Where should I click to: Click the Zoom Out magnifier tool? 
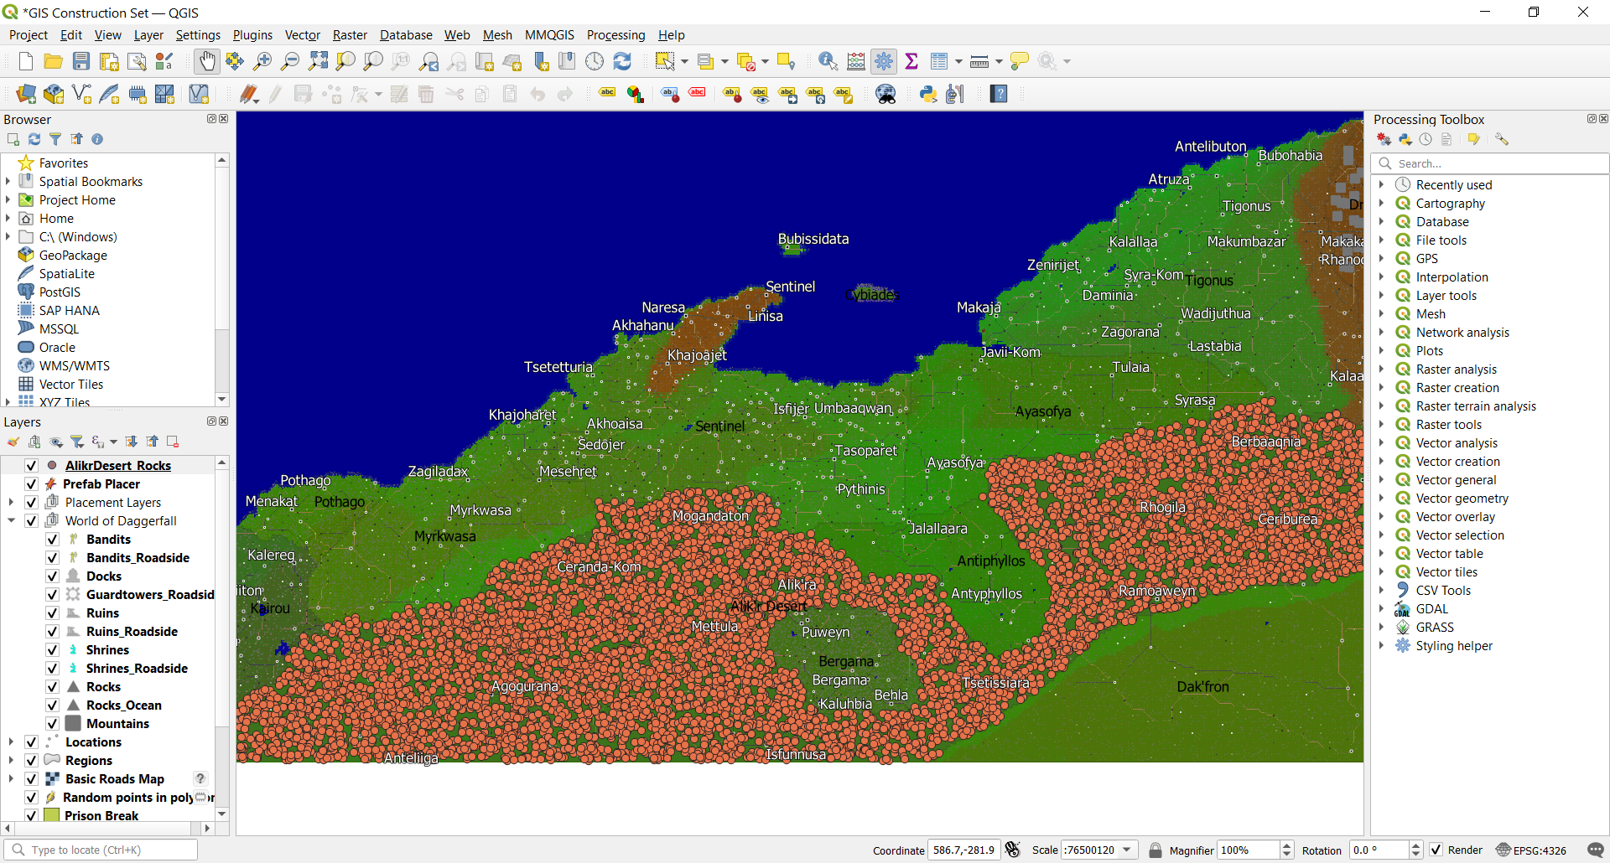[290, 61]
